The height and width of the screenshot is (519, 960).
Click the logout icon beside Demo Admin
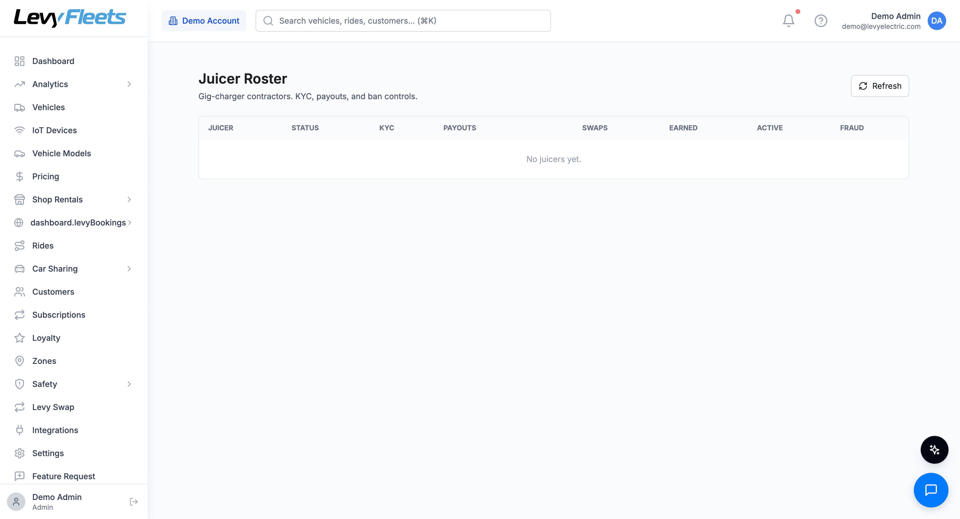point(134,502)
